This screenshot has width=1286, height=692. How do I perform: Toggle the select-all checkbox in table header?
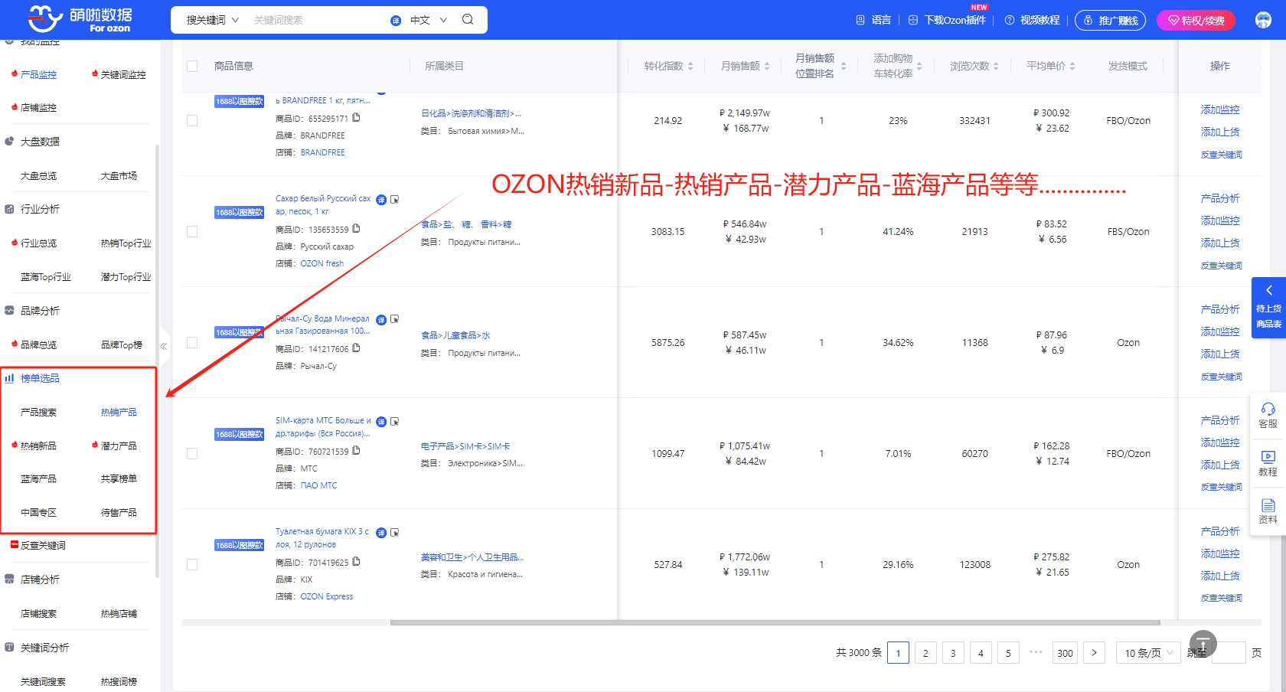pyautogui.click(x=192, y=67)
